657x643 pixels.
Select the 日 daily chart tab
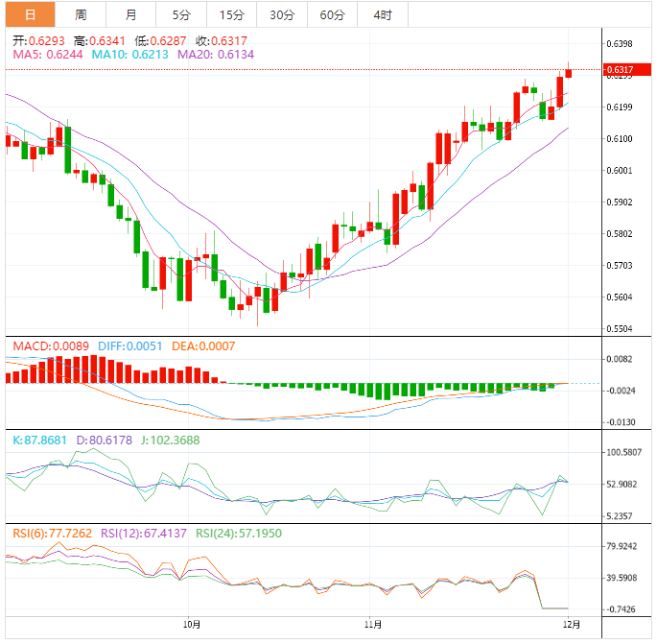pyautogui.click(x=30, y=14)
